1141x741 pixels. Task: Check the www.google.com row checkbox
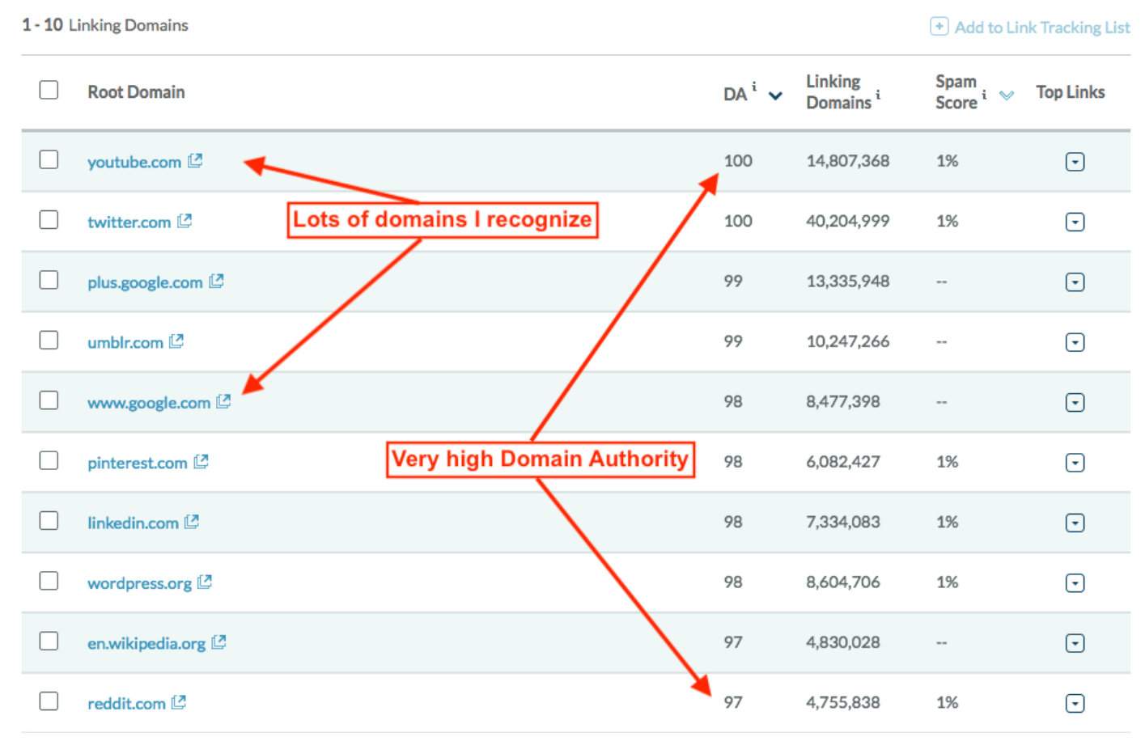tap(49, 400)
